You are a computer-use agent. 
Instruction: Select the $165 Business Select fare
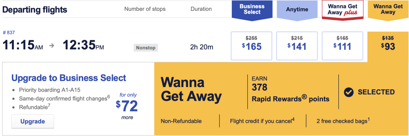[251, 46]
